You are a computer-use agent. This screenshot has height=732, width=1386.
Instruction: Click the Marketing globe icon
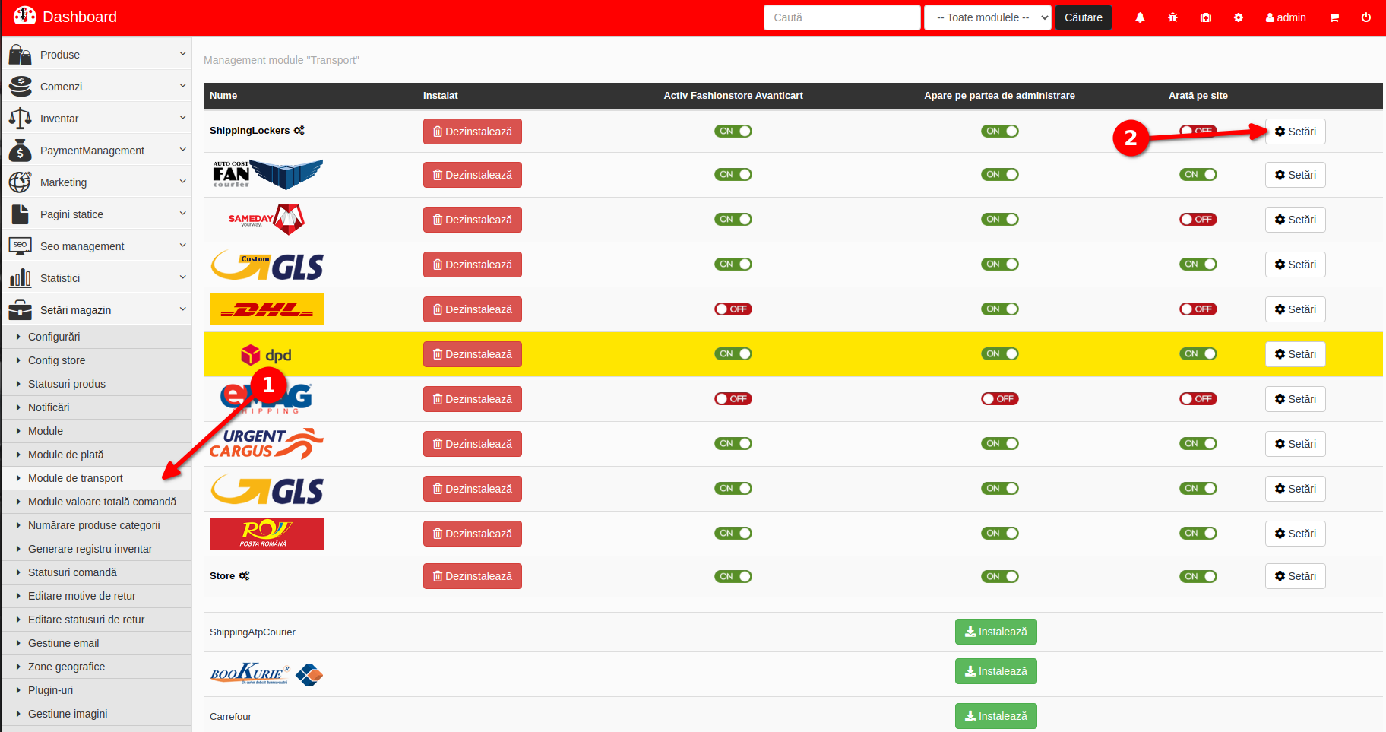coord(20,182)
